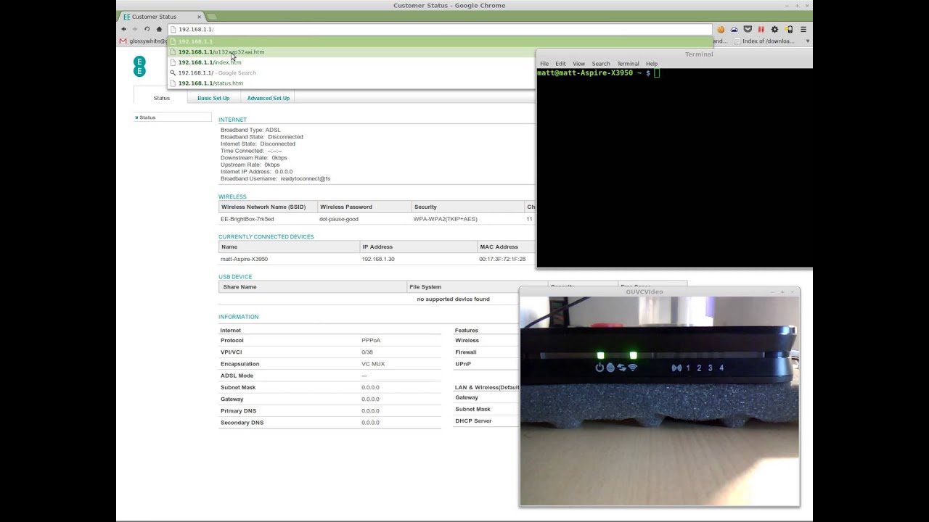Click inside the Chrome address bar
This screenshot has width=929, height=522.
440,29
